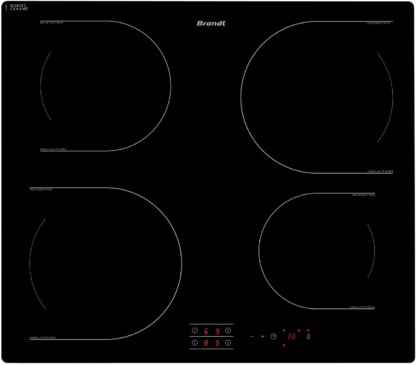
Task: Select the small bottom-right cooking zone
Action: pos(317,251)
